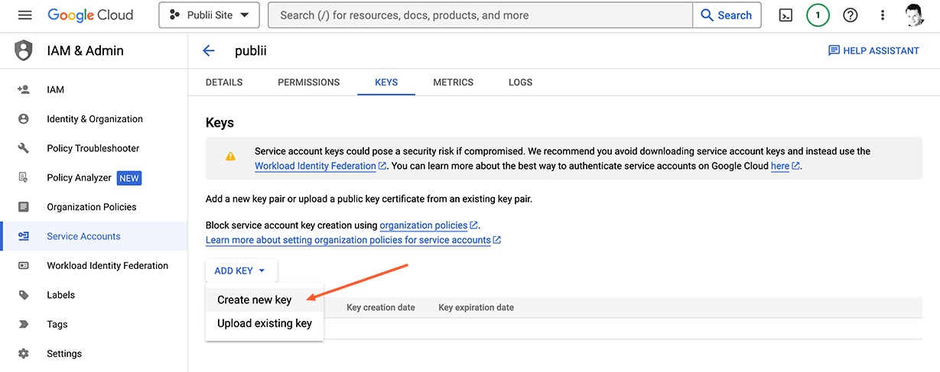This screenshot has width=940, height=372.
Task: Follow the organization policies link
Action: click(423, 225)
